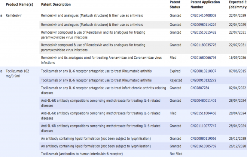Click the Patent Status column header
The image size is (247, 157).
[175, 4]
